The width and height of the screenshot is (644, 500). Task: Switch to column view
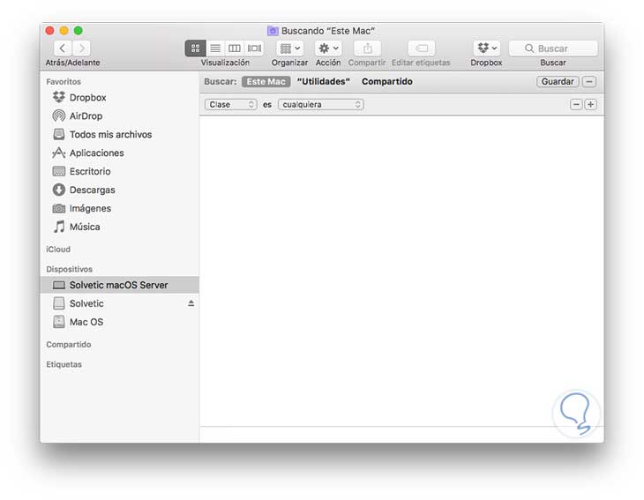click(x=235, y=49)
